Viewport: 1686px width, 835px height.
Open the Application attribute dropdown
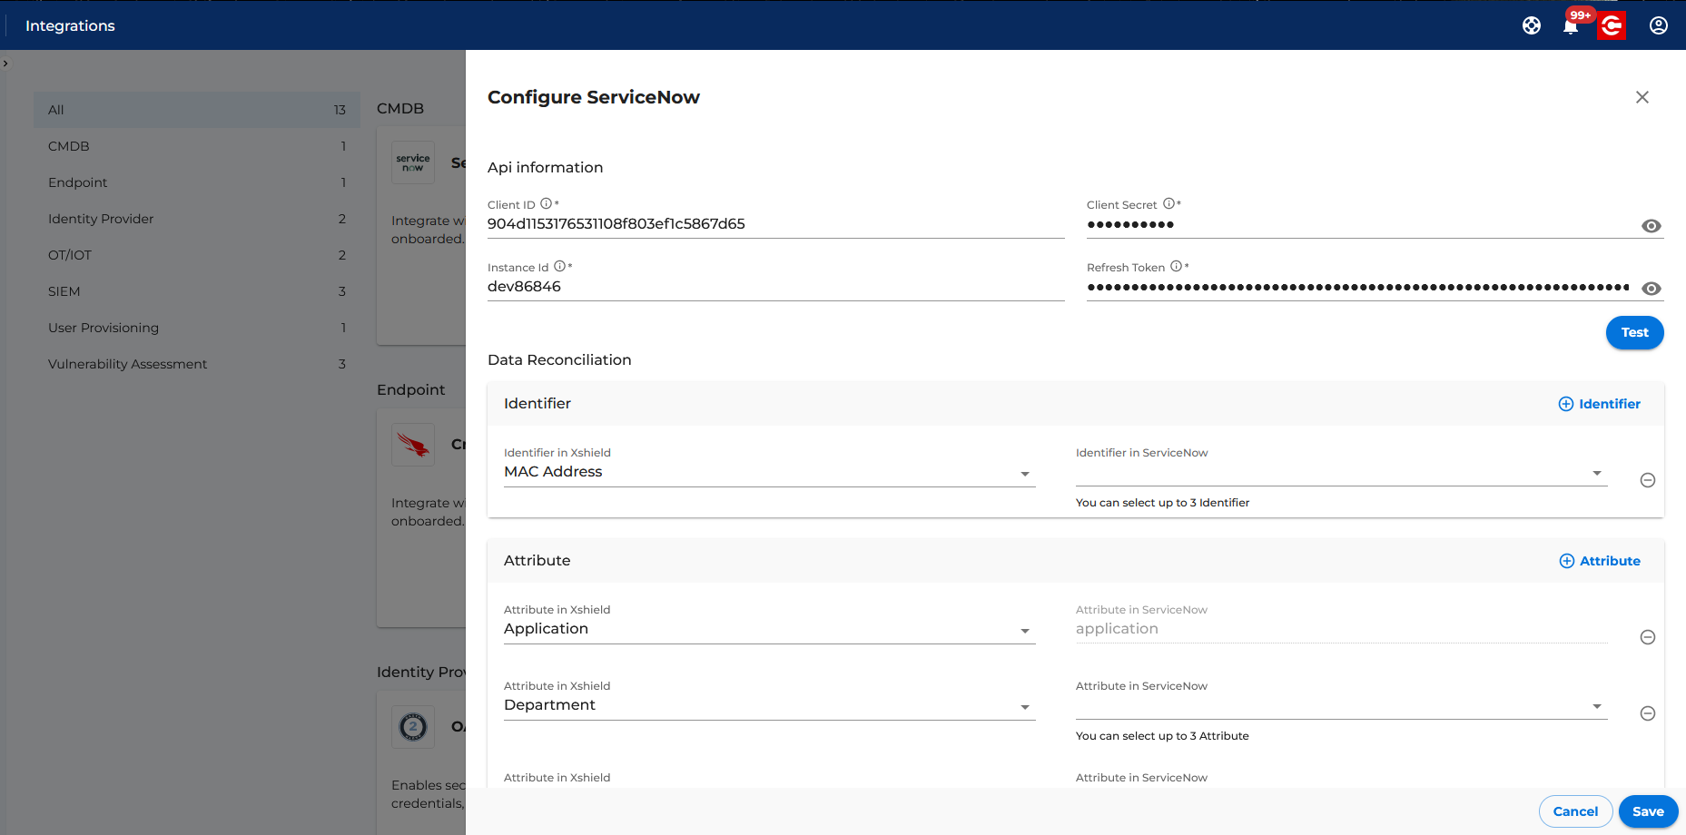[1025, 630]
